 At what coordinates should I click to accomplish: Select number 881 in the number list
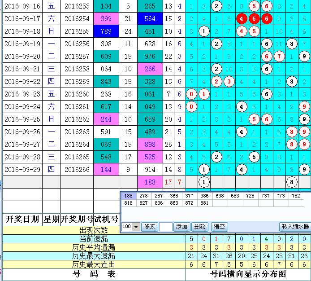pyautogui.click(x=204, y=202)
